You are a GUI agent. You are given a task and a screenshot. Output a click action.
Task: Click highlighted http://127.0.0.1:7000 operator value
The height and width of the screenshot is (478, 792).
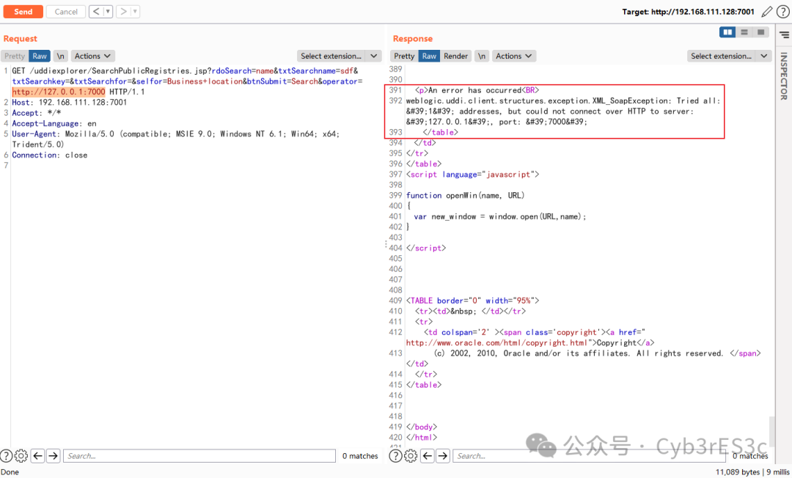[59, 92]
